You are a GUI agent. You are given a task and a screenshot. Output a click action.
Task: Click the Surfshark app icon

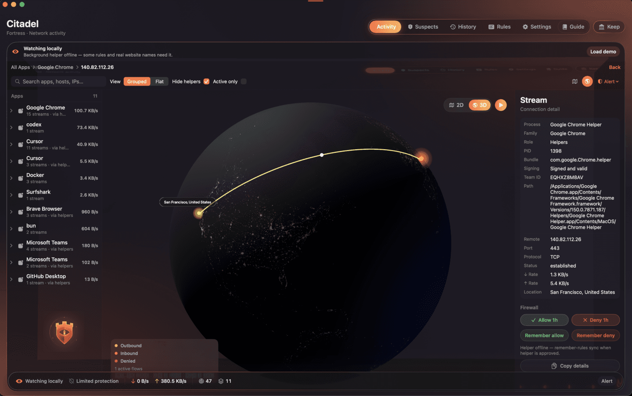[21, 195]
